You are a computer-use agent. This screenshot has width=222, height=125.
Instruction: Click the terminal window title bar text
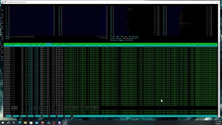(x=17, y=2)
